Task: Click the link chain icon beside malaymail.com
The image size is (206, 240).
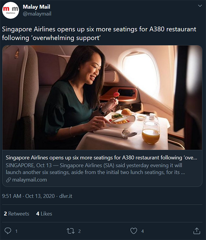Action: point(8,180)
